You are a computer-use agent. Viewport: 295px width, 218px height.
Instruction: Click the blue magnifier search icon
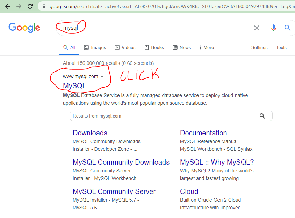pyautogui.click(x=287, y=28)
